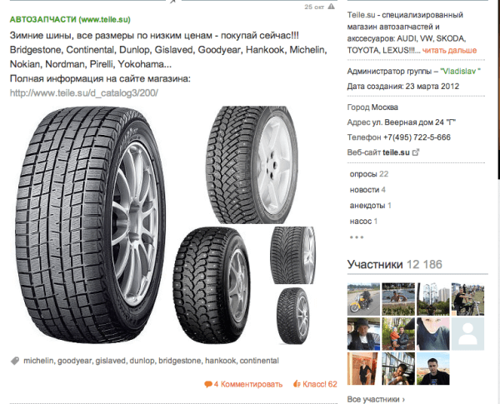
Task: Open the default avatar placeholder member
Action: [x=467, y=334]
